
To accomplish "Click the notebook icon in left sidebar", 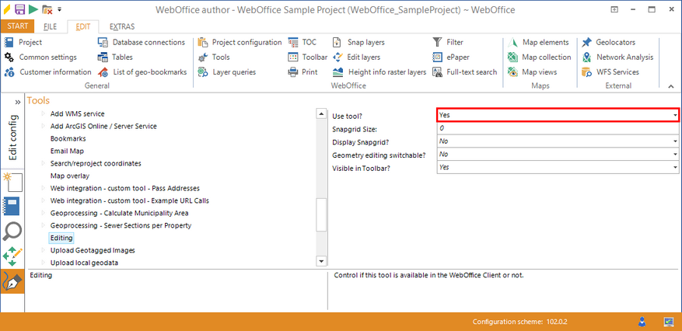I will click(12, 207).
